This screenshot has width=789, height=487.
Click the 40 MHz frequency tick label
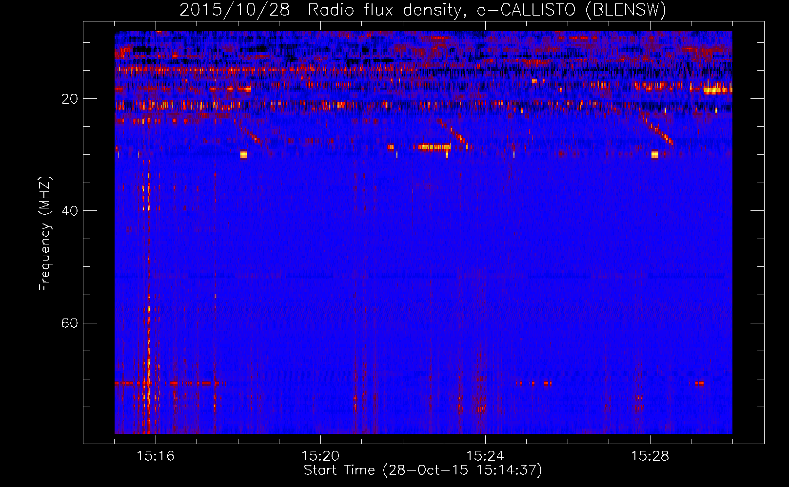click(x=70, y=211)
